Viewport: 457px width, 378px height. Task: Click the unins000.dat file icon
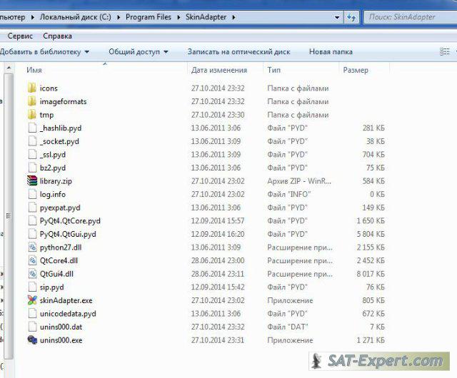[32, 327]
